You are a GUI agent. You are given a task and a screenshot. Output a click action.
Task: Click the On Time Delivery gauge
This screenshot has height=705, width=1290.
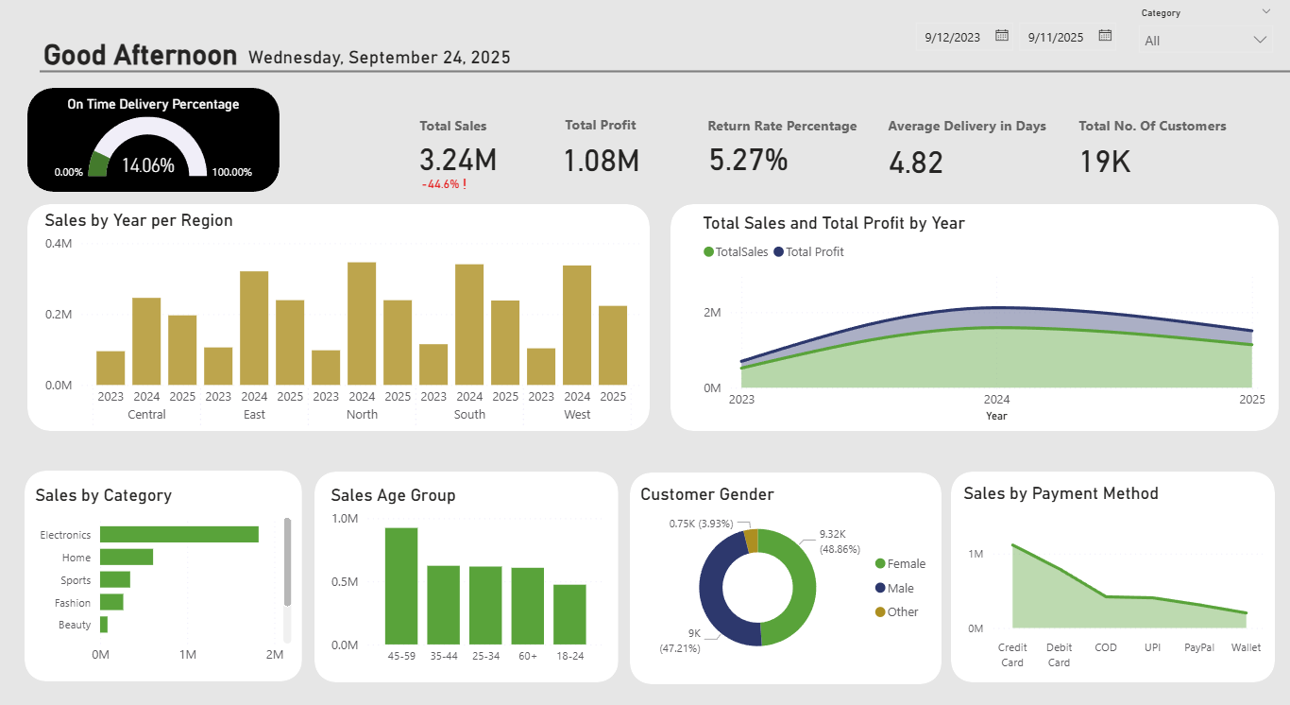coord(147,152)
